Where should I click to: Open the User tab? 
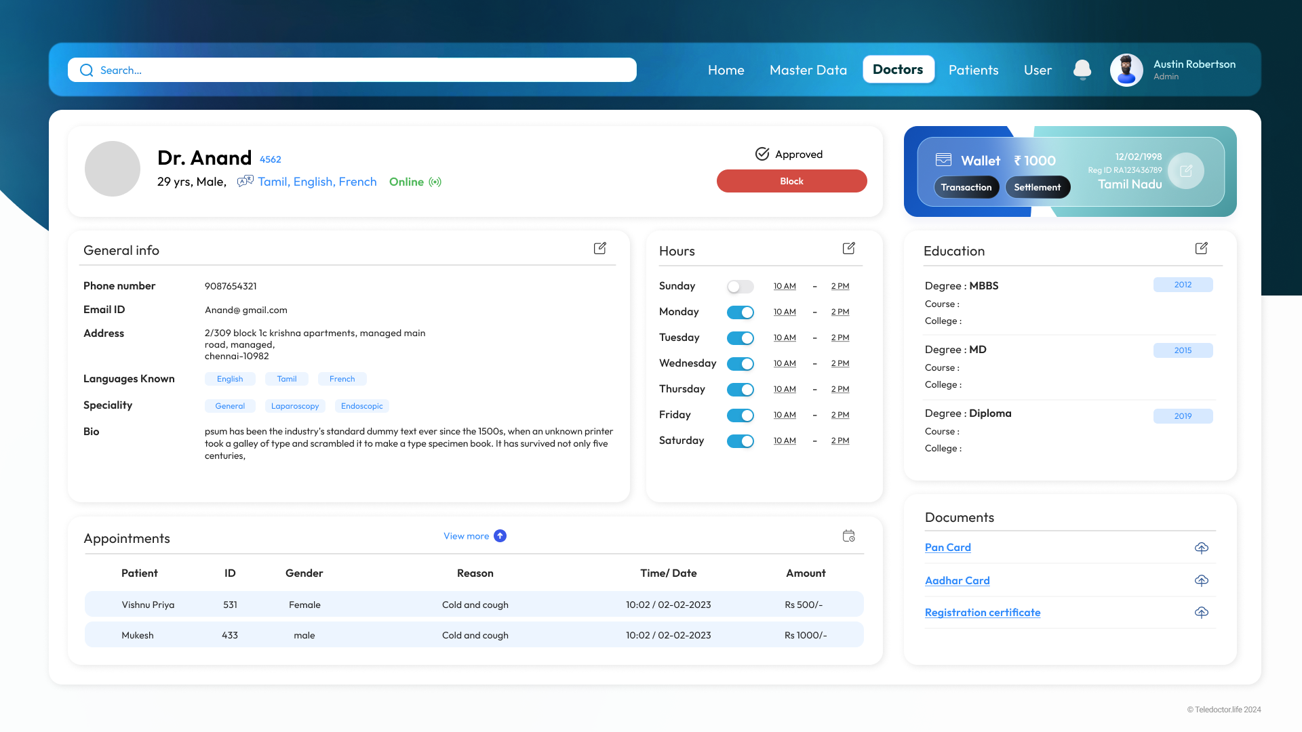[1038, 70]
